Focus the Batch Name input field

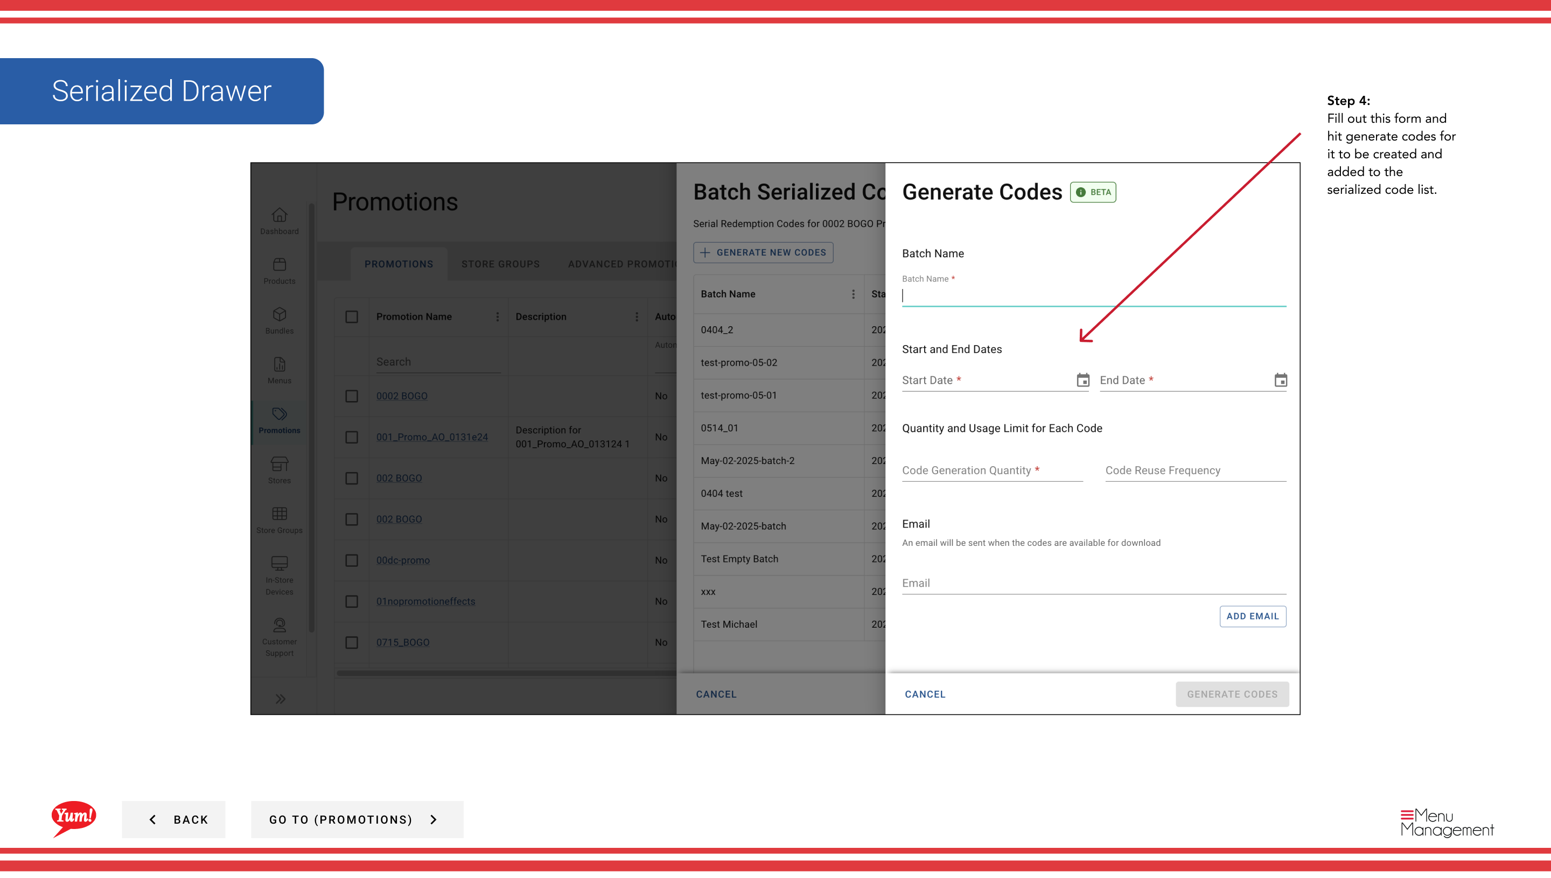pos(1094,296)
